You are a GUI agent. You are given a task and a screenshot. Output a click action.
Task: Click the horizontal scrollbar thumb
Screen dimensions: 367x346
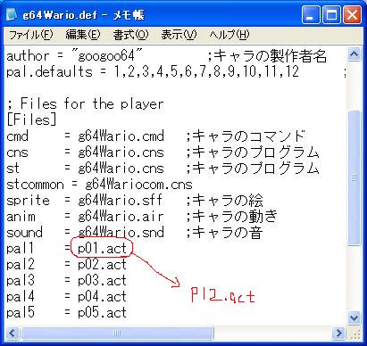pos(117,333)
